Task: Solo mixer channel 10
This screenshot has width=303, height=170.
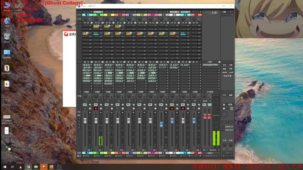Action: [x=188, y=105]
